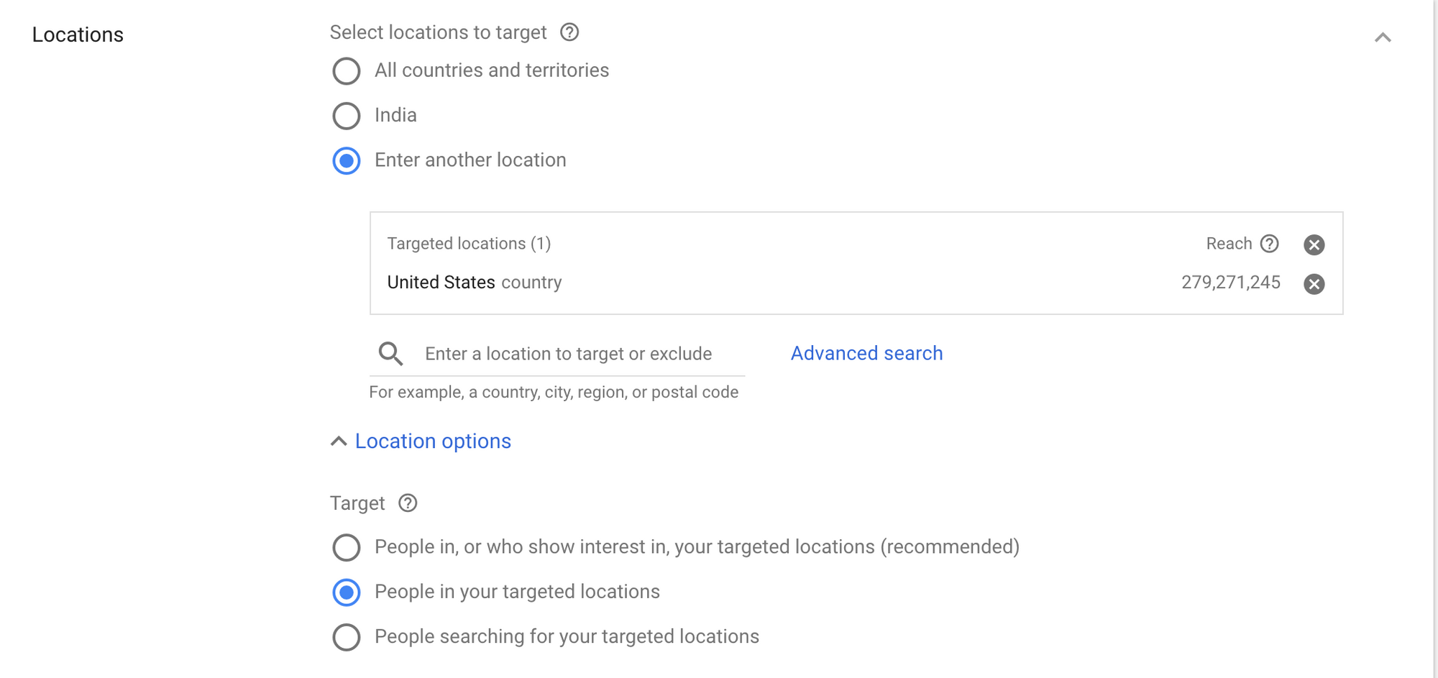This screenshot has width=1438, height=678.
Task: Open help for Select locations to target
Action: coord(569,32)
